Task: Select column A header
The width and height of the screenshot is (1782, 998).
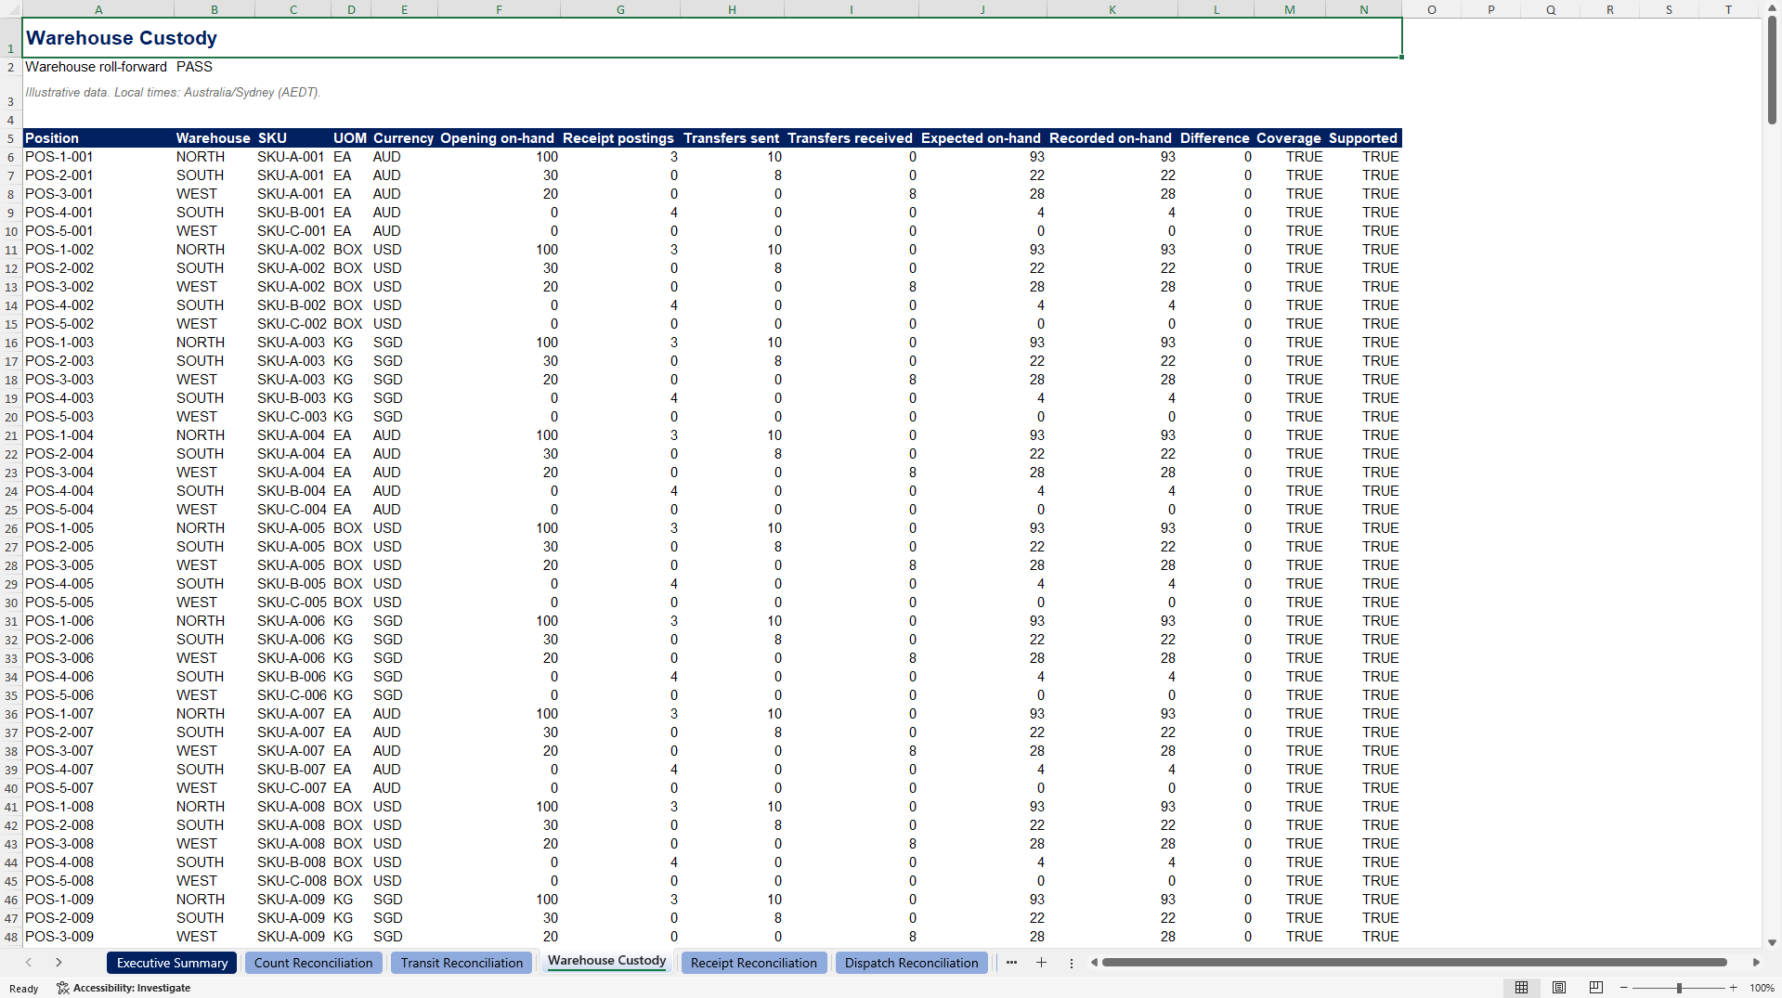Action: tap(98, 9)
